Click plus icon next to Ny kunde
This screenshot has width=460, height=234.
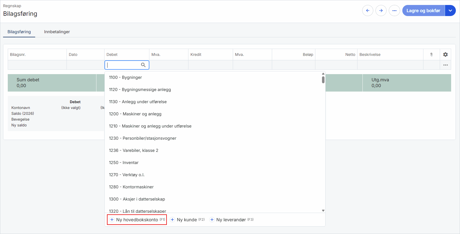click(172, 220)
